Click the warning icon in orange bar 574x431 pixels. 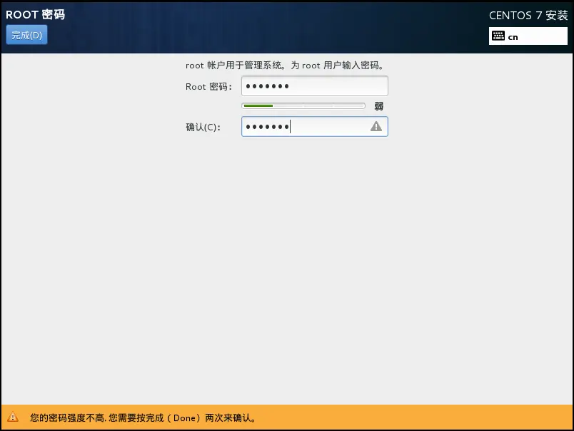point(13,417)
